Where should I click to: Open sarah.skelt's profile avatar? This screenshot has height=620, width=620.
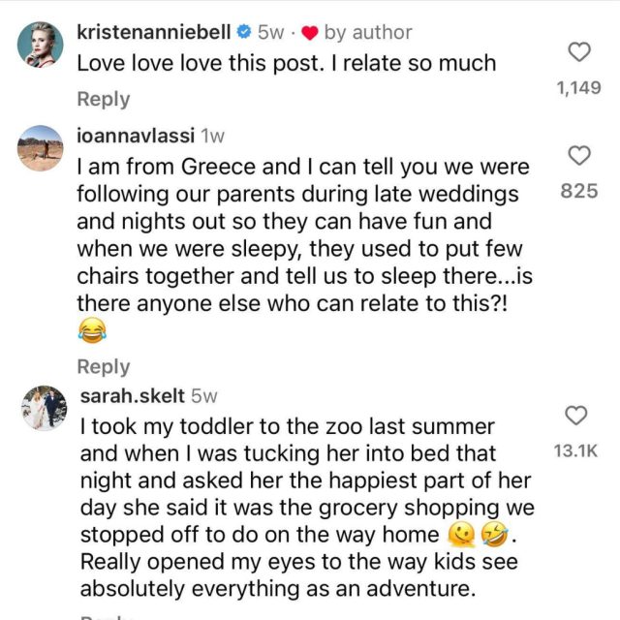(41, 407)
